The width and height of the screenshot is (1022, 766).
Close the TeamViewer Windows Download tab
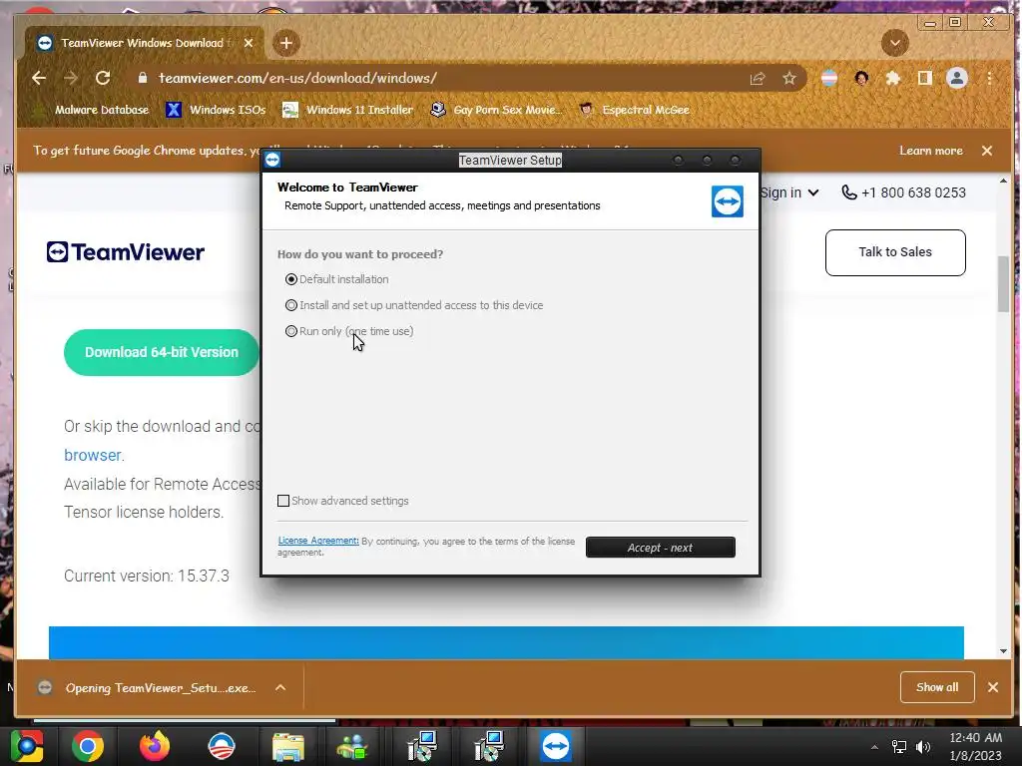coord(249,43)
